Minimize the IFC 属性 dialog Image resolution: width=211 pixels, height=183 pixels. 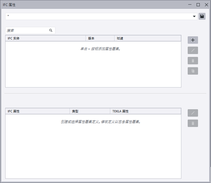[x=190, y=5]
